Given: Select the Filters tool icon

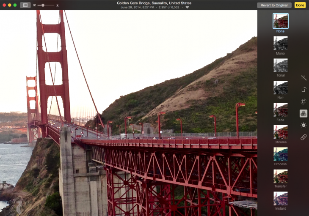Looking at the screenshot, I should (303, 114).
